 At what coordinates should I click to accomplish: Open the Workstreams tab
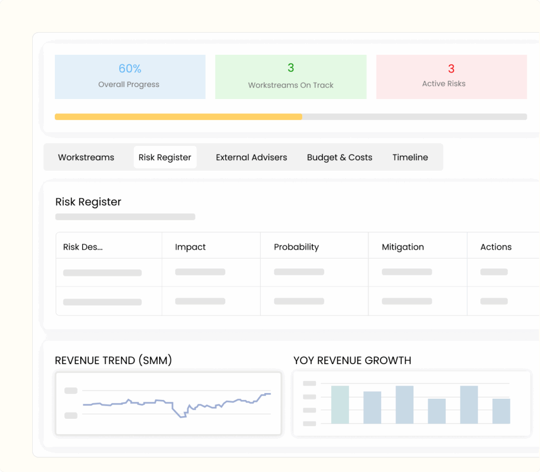click(86, 158)
